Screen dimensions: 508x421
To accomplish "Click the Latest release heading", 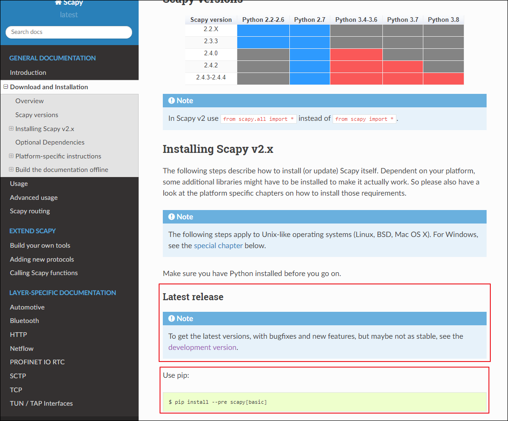I will pos(193,297).
